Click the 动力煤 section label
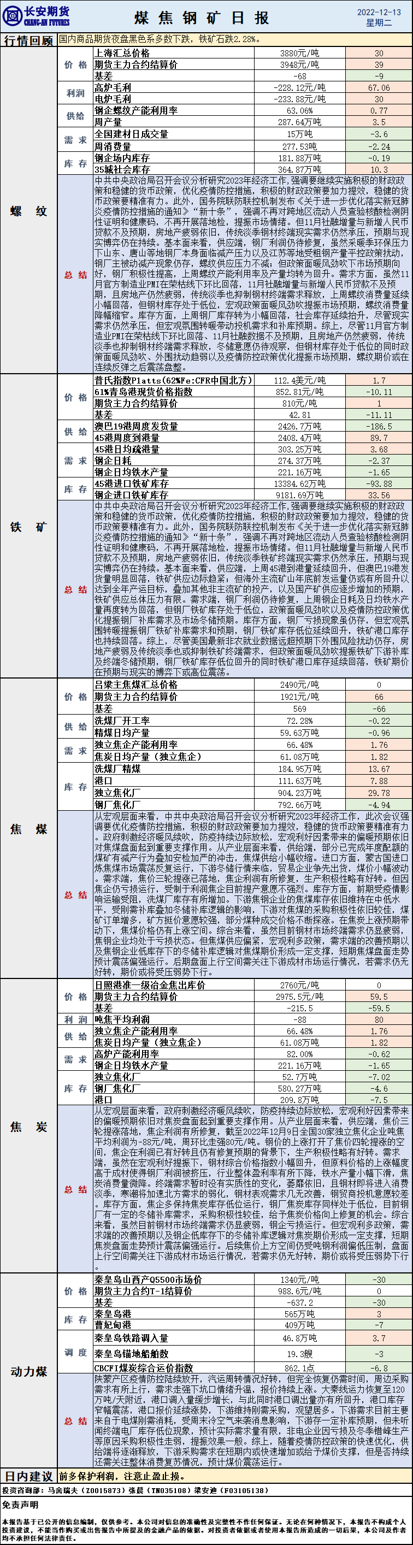The image size is (413, 1545). (29, 1372)
